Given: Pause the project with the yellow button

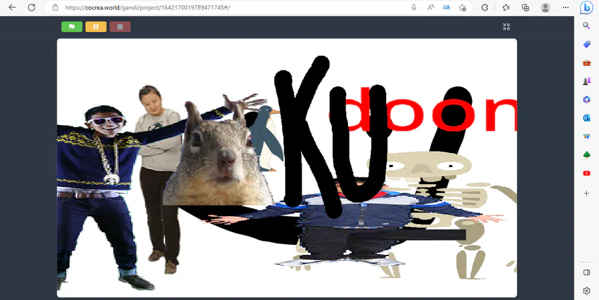Looking at the screenshot, I should pos(96,27).
